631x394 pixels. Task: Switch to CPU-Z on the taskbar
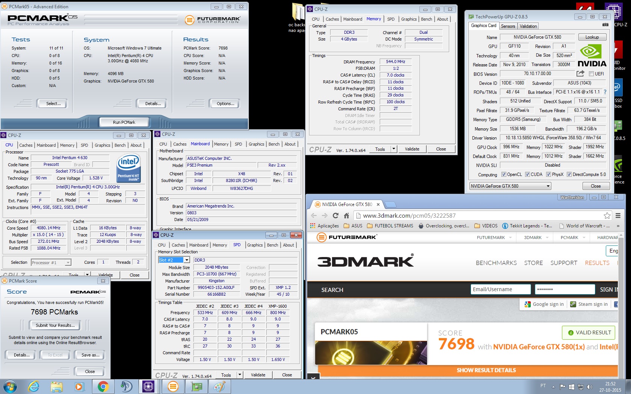(x=148, y=386)
